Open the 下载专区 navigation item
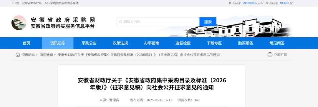 coord(214,43)
